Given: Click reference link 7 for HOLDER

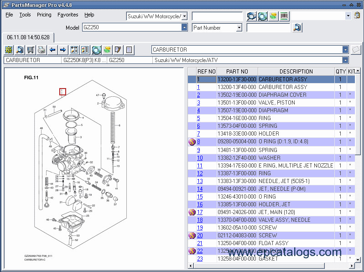Looking at the screenshot, I should [x=198, y=134].
